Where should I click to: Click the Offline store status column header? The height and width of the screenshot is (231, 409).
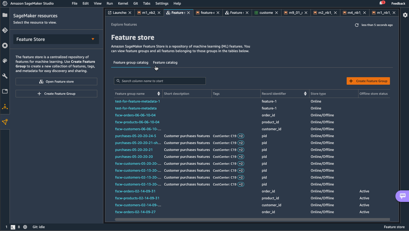click(373, 94)
